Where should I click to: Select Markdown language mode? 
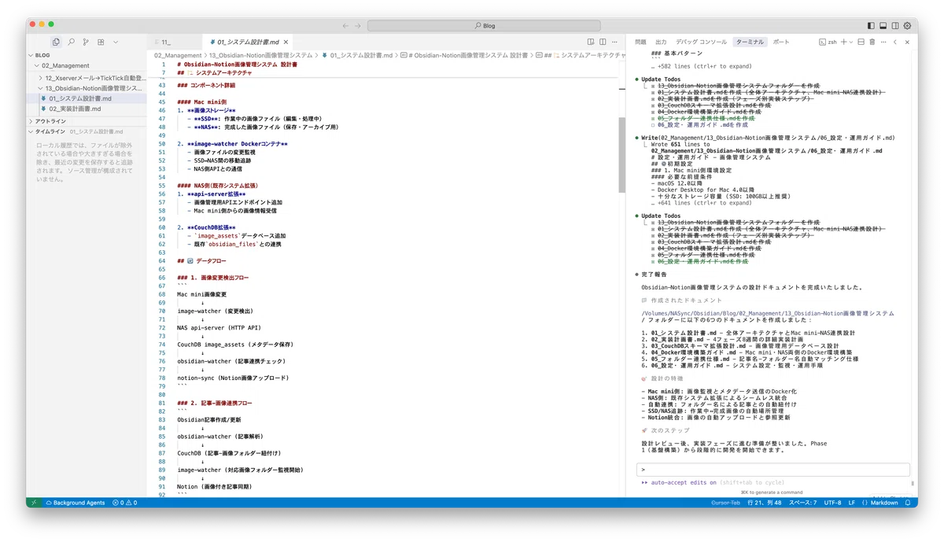[x=880, y=503]
